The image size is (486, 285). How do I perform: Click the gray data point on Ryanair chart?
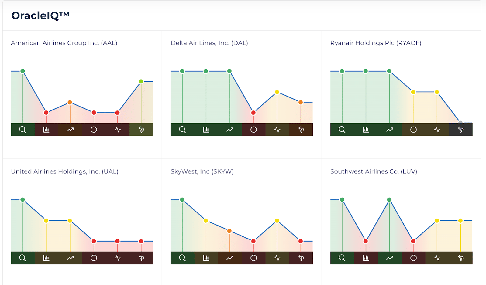(460, 123)
